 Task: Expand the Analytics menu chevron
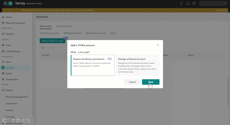pos(28,34)
